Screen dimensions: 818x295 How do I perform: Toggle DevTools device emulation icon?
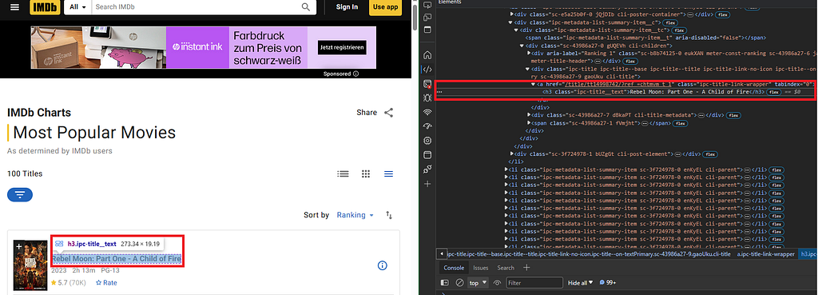click(427, 18)
